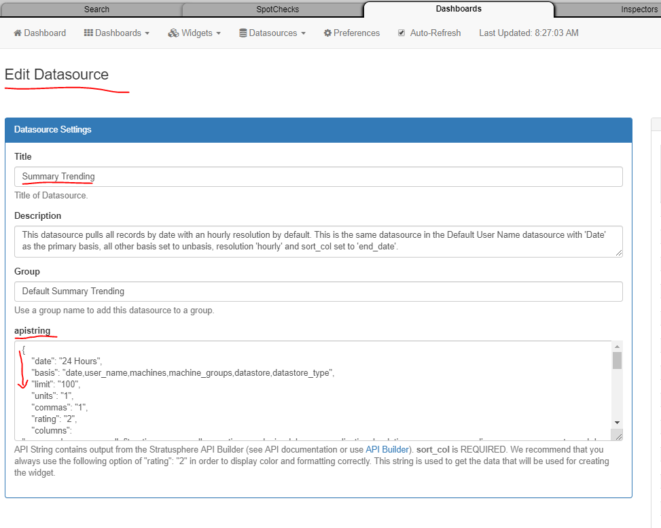Click the apistring field label
The height and width of the screenshot is (528, 661).
coord(32,331)
